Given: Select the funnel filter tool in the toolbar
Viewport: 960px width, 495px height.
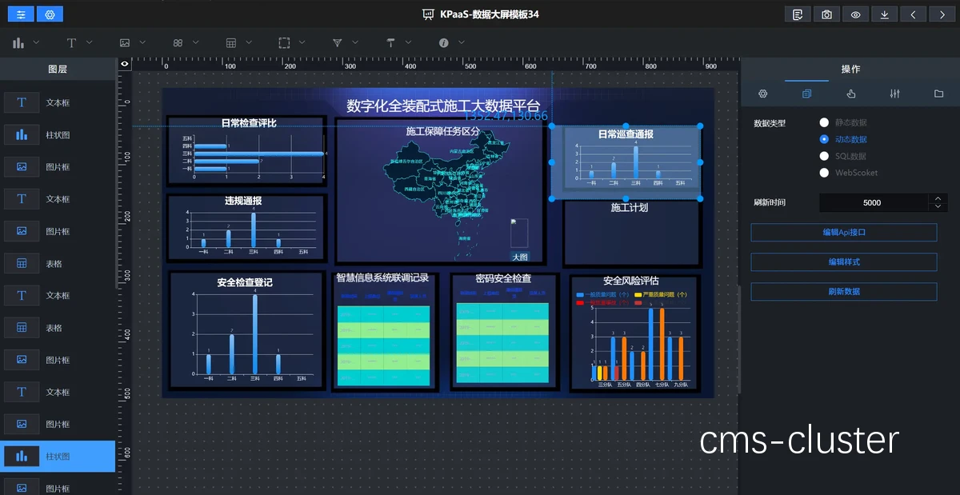Looking at the screenshot, I should tap(337, 42).
